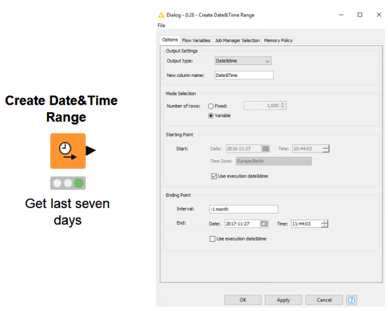The height and width of the screenshot is (311, 388).
Task: Close the dialog window
Action: (379, 15)
